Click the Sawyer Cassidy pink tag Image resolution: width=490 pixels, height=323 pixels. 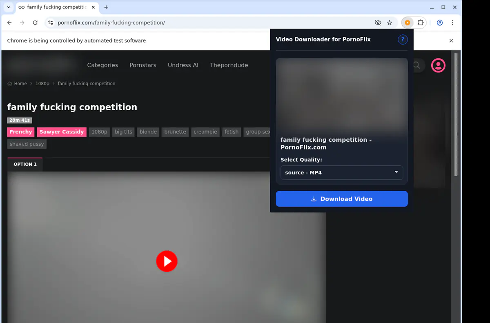(x=62, y=132)
